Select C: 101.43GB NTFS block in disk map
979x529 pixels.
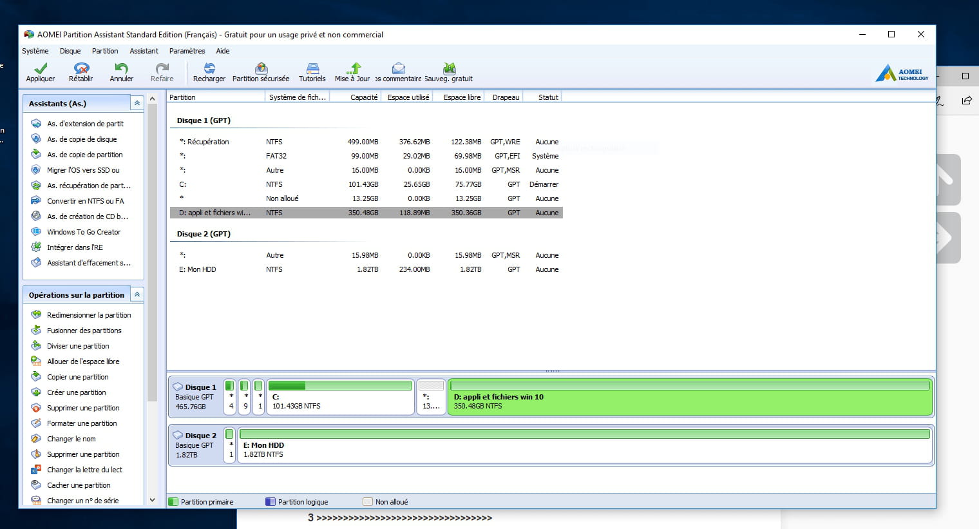340,396
